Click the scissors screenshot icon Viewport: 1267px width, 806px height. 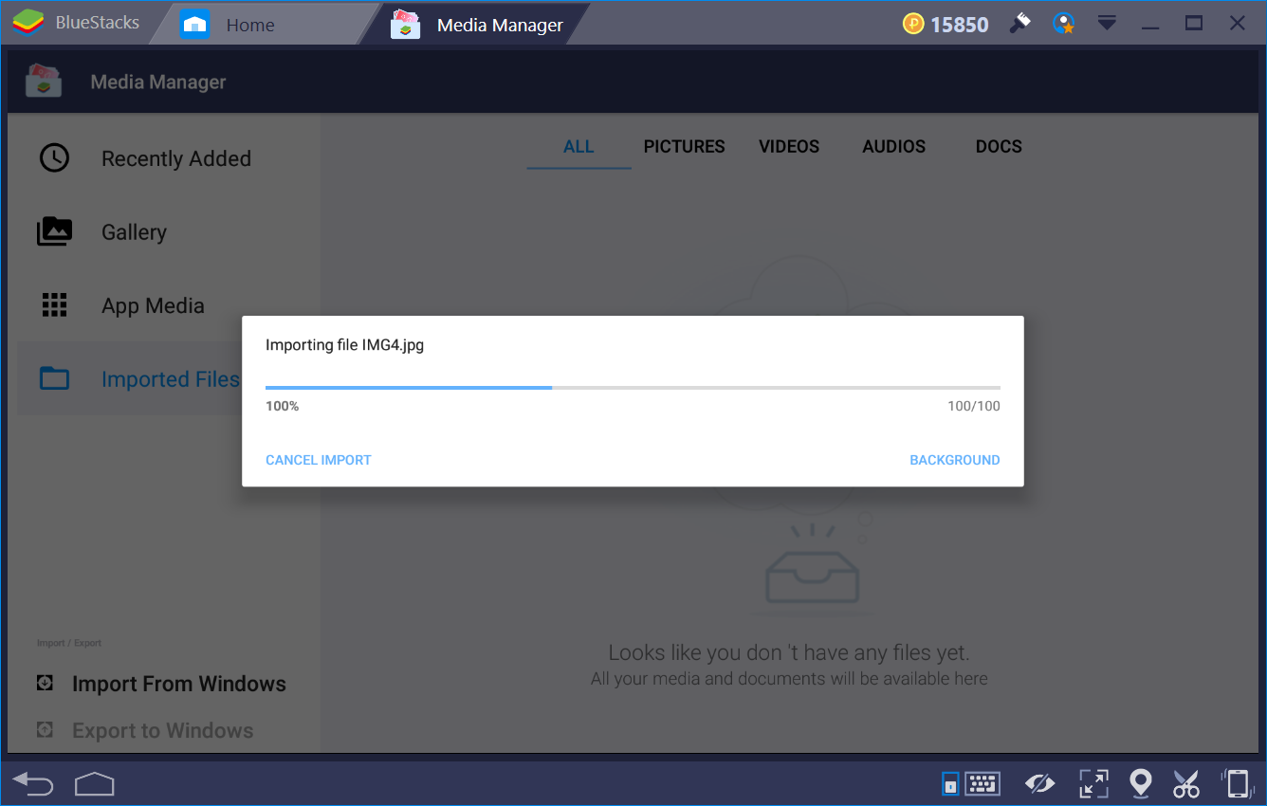tap(1185, 783)
